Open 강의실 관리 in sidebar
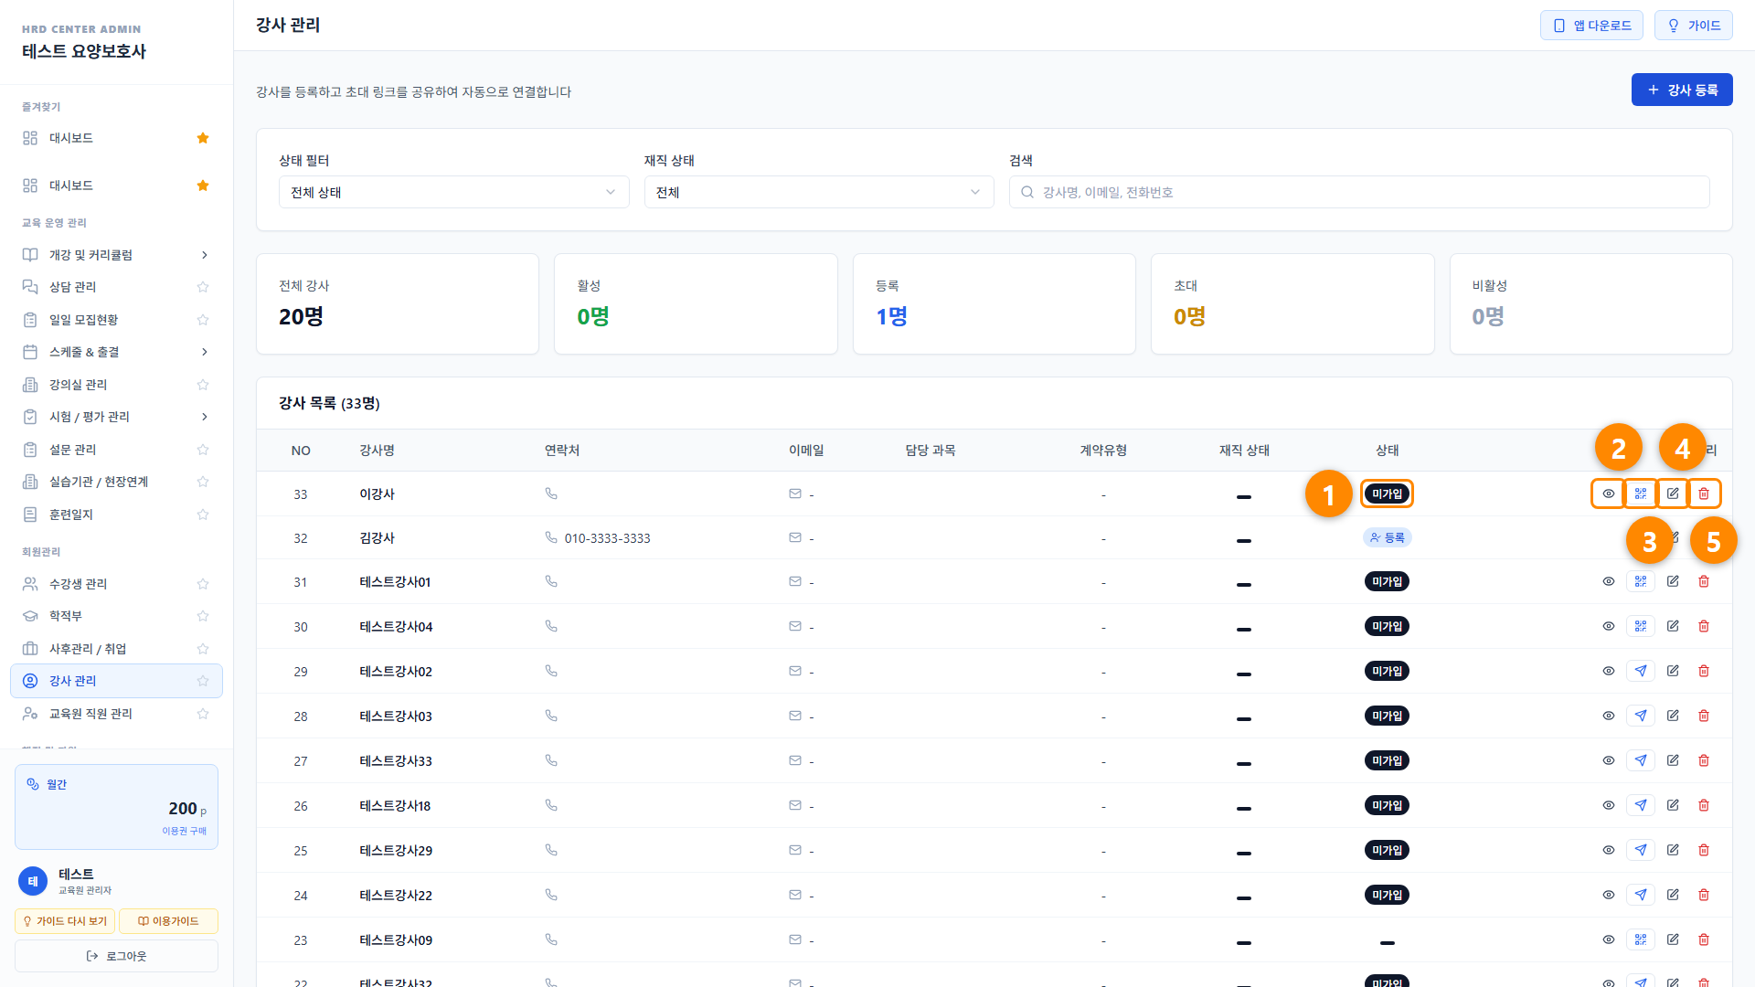This screenshot has width=1755, height=987. pos(116,385)
